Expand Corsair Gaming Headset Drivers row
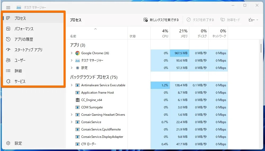265x151 pixels. (72, 115)
